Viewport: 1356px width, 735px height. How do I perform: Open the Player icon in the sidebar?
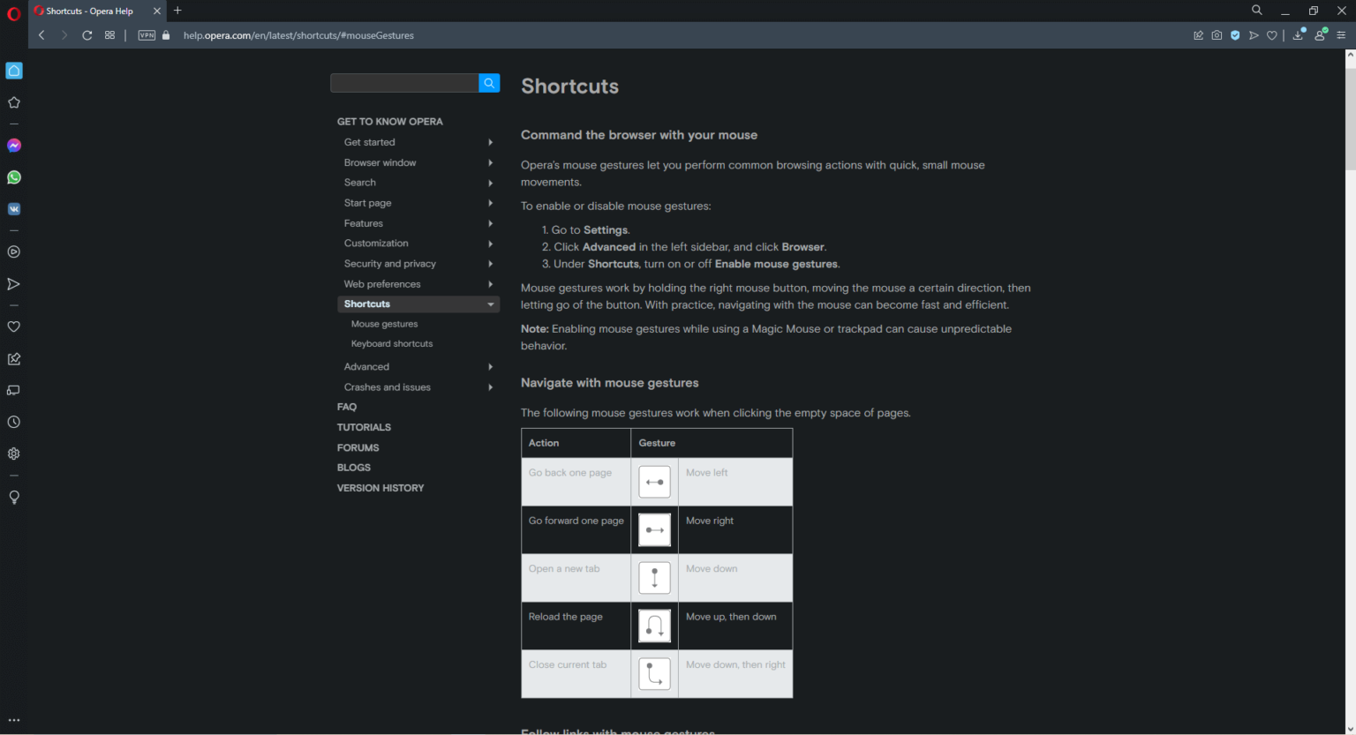coord(14,252)
